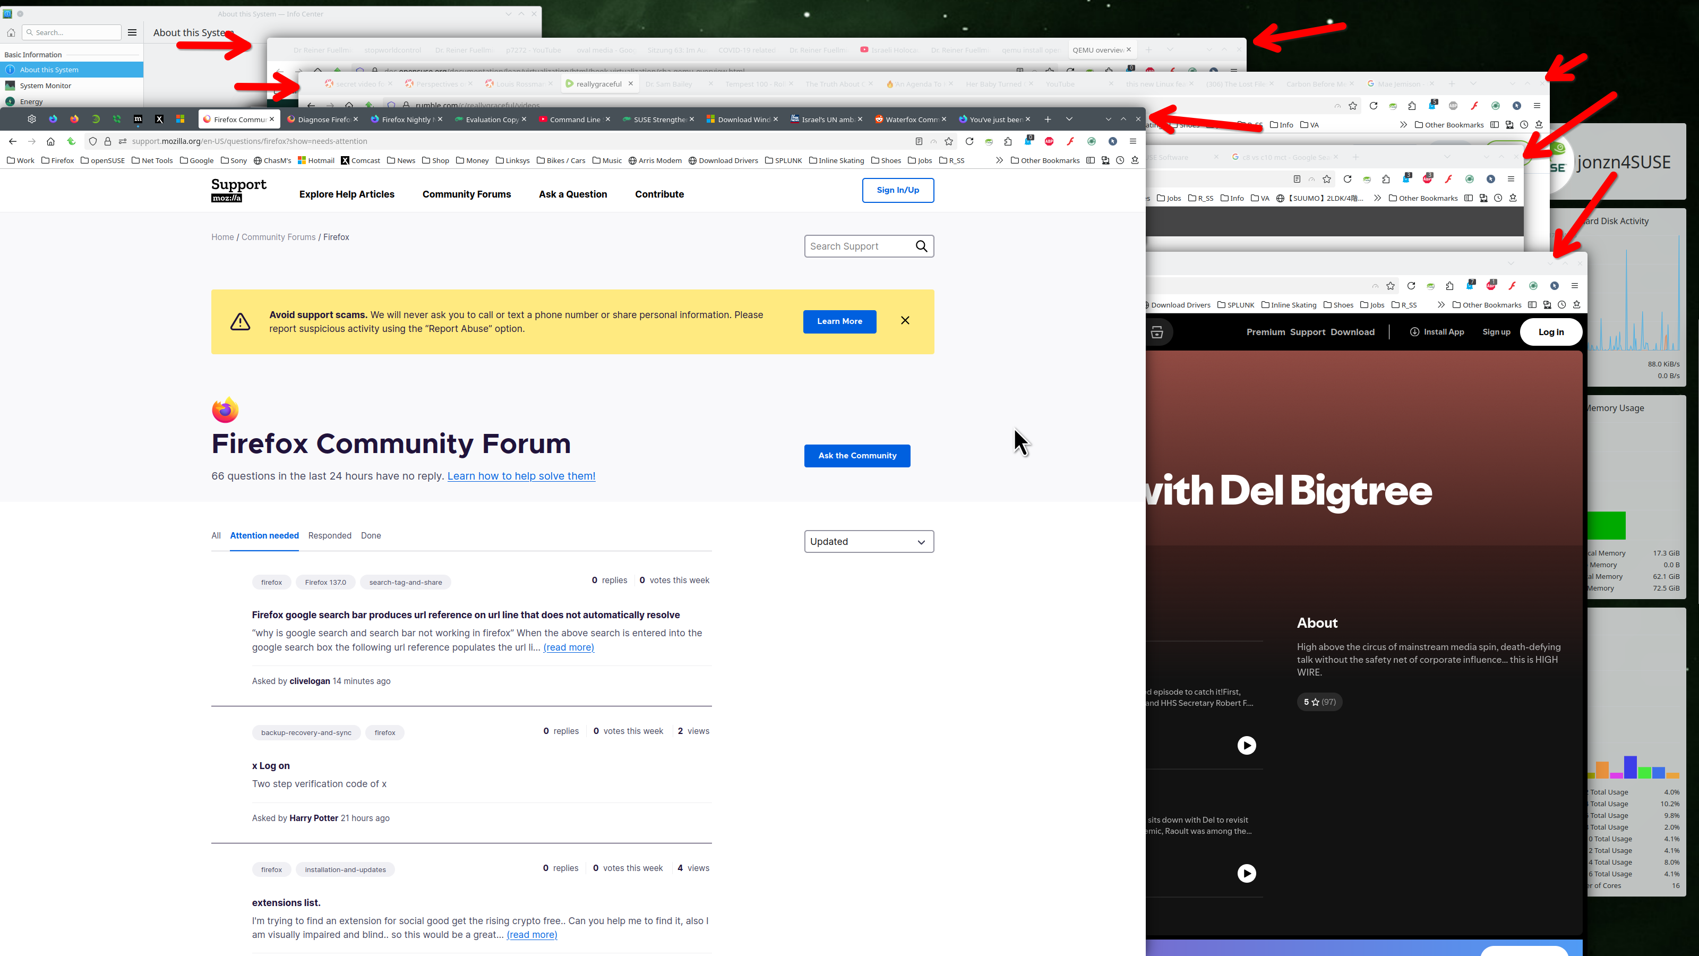Open the openSUSE bookmarks folder
The image size is (1699, 956).
pos(103,160)
